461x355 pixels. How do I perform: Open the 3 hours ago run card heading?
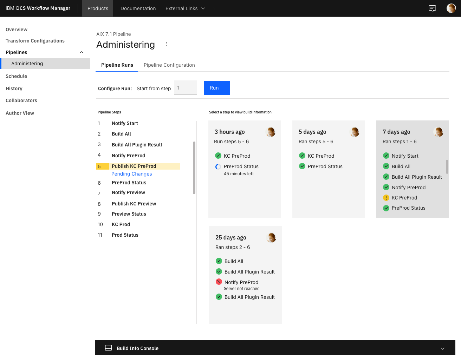230,132
